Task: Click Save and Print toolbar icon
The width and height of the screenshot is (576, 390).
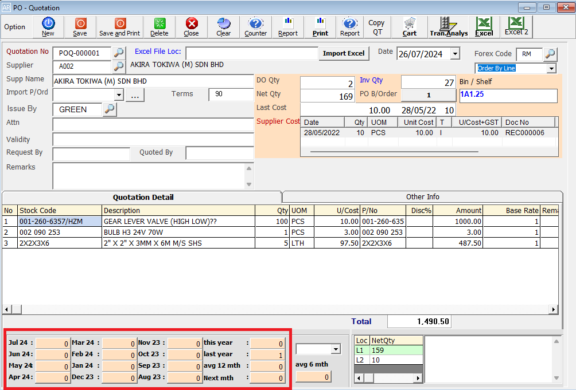Action: click(120, 27)
